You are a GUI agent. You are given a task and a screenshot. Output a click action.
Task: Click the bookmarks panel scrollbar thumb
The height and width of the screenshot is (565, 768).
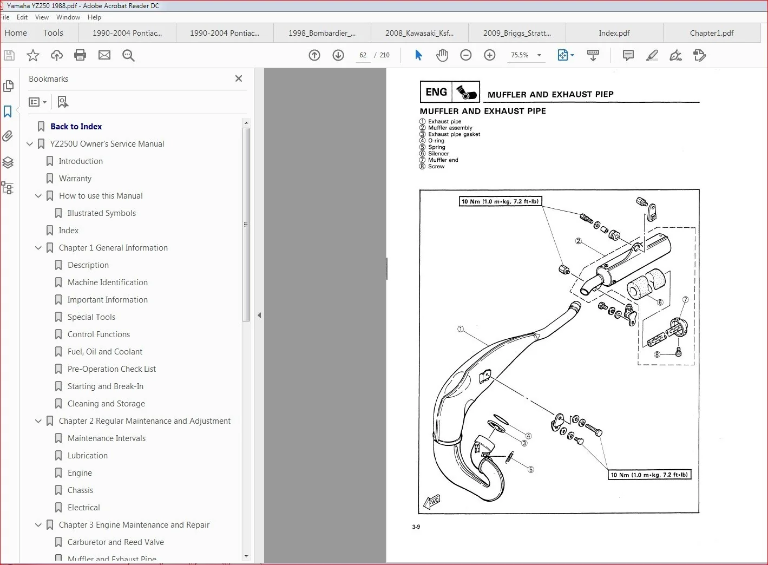tap(246, 225)
